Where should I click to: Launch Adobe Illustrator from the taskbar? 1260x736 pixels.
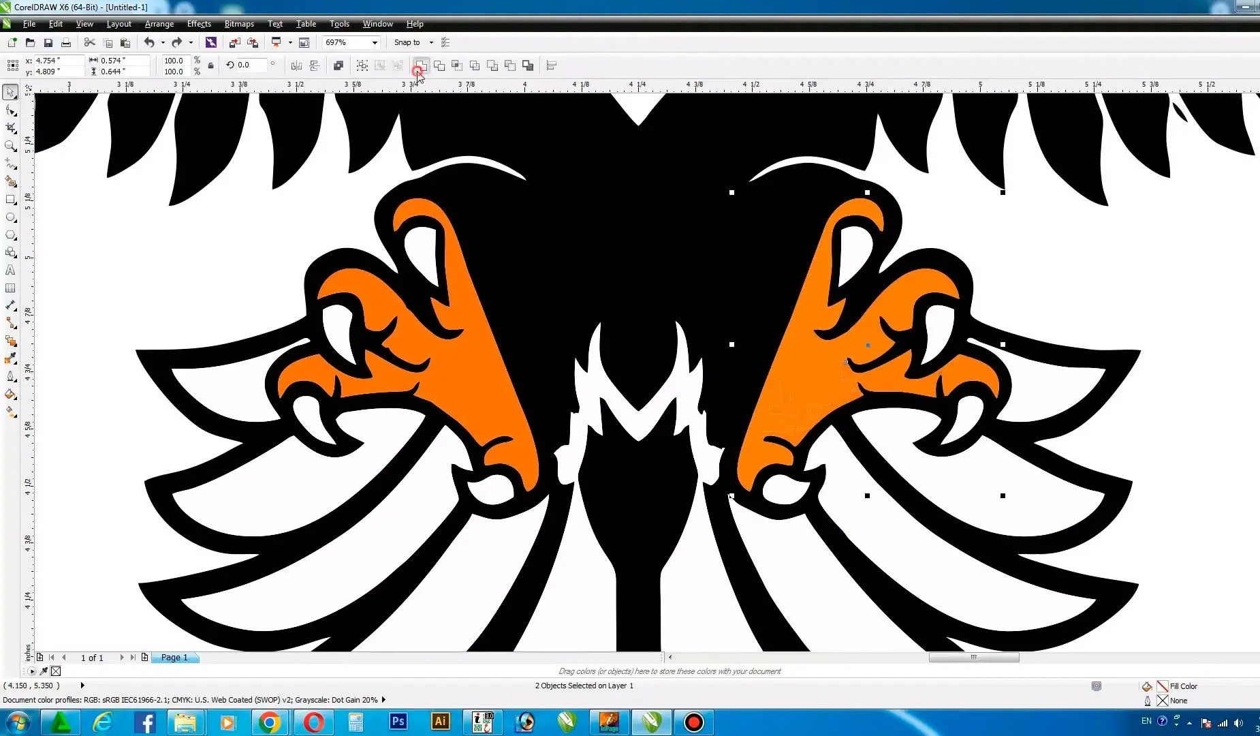[x=440, y=722]
